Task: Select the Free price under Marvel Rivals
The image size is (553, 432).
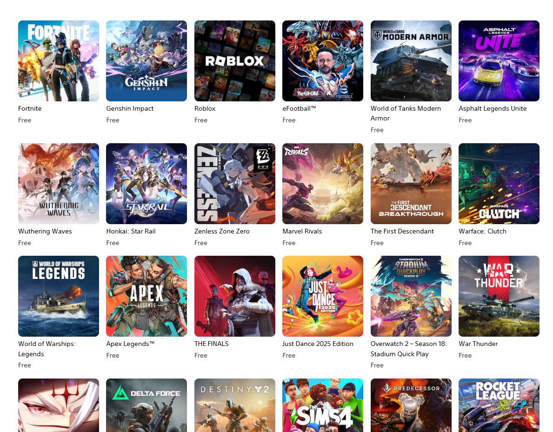Action: tap(289, 243)
